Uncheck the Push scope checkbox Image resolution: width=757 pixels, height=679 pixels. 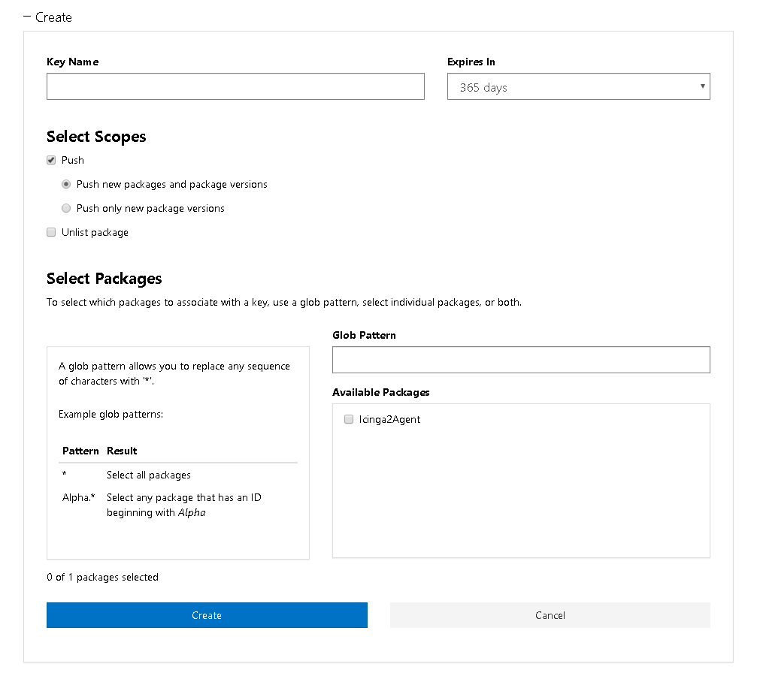click(x=52, y=160)
